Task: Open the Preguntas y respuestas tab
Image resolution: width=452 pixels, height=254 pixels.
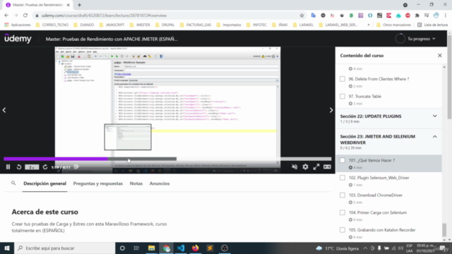Action: tap(98, 183)
